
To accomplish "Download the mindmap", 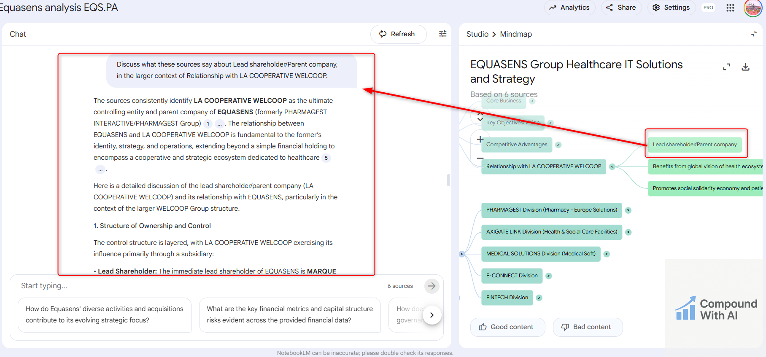I will pos(745,67).
